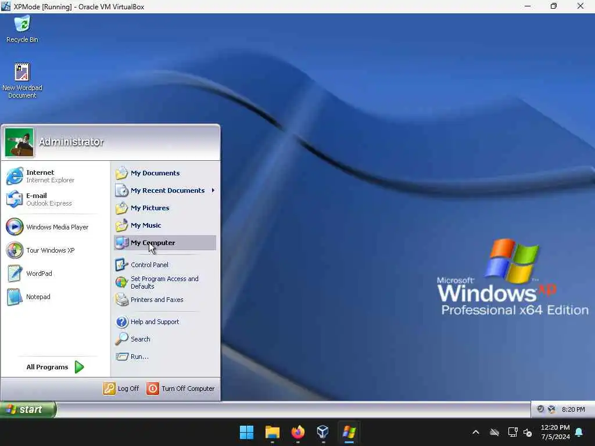Screen dimensions: 595x446
Task: Open Set Program Access and Defaults
Action: pos(165,282)
